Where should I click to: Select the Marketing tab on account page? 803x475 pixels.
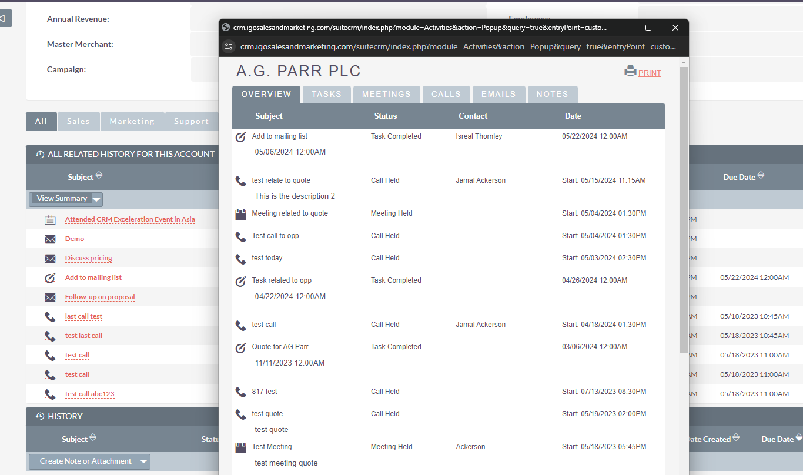point(132,121)
